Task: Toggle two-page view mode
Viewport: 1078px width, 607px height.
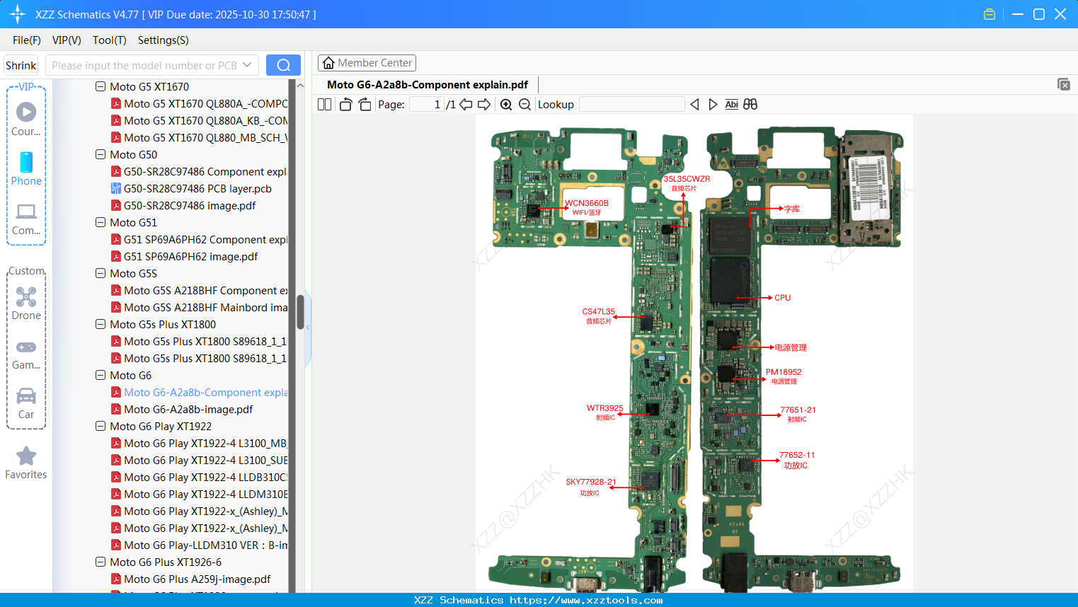Action: (324, 104)
